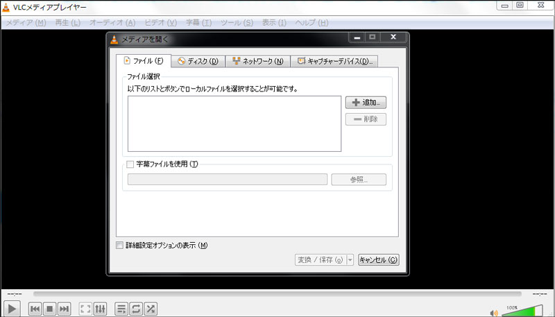This screenshot has height=317, width=555.
Task: Minimize the VLC main window
Action: 505,5
